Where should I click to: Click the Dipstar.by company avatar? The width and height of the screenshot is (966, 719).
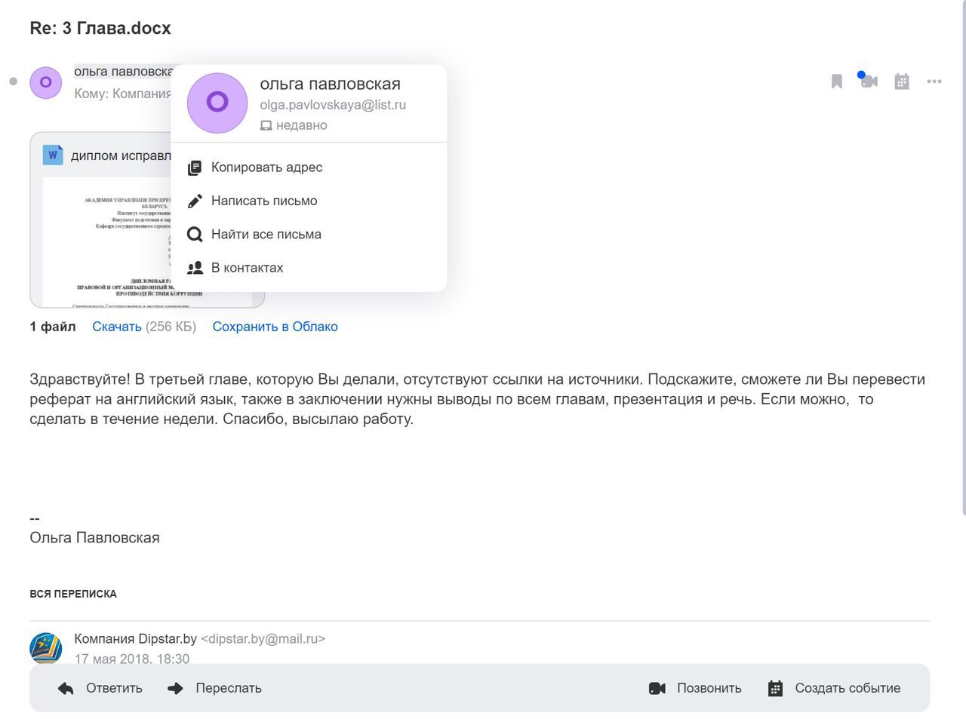[x=45, y=648]
